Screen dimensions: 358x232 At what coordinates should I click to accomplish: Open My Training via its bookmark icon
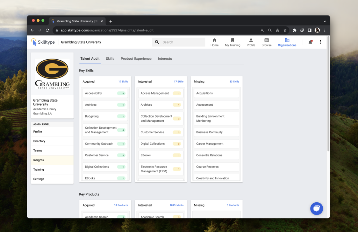232,40
